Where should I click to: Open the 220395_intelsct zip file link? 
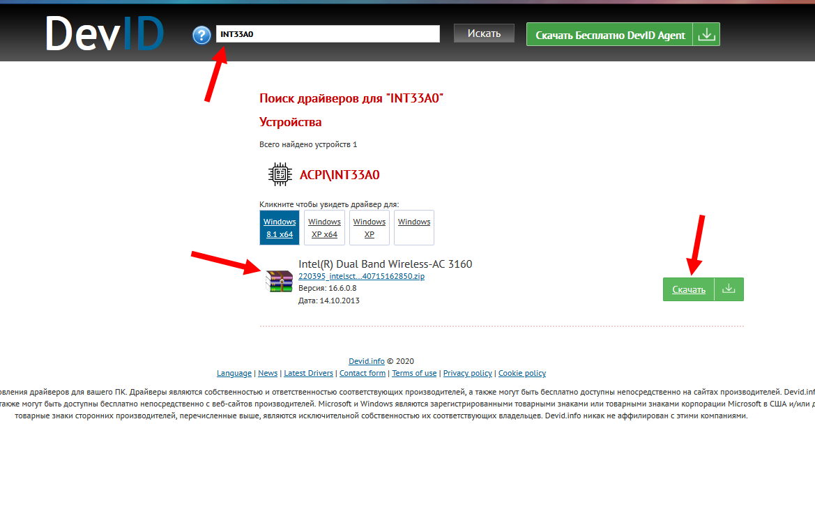pyautogui.click(x=361, y=276)
